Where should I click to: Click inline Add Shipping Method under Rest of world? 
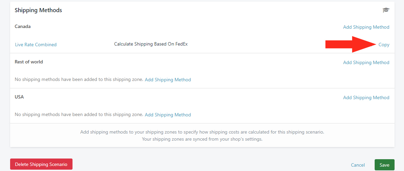pos(168,80)
